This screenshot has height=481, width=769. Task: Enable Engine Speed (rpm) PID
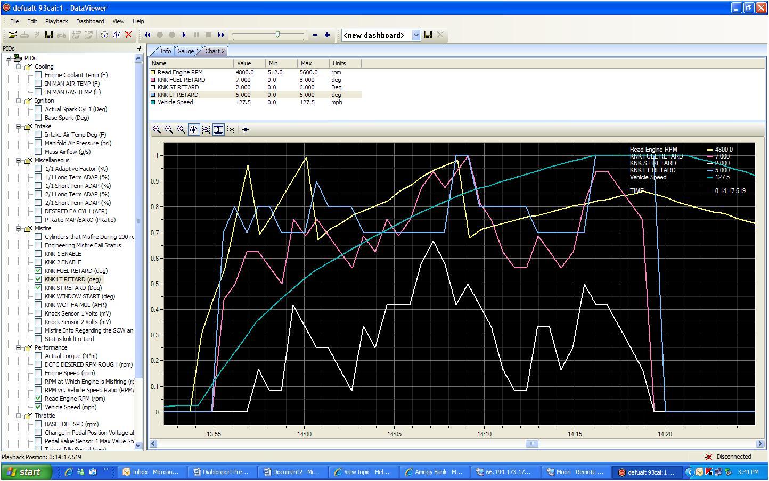coord(38,373)
